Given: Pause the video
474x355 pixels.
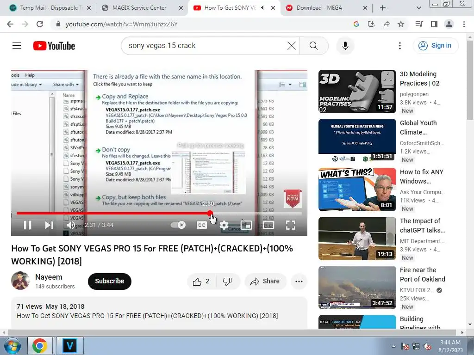Looking at the screenshot, I should (x=27, y=225).
